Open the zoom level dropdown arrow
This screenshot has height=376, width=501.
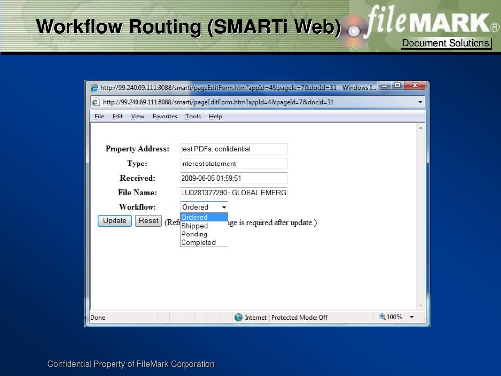coord(412,317)
